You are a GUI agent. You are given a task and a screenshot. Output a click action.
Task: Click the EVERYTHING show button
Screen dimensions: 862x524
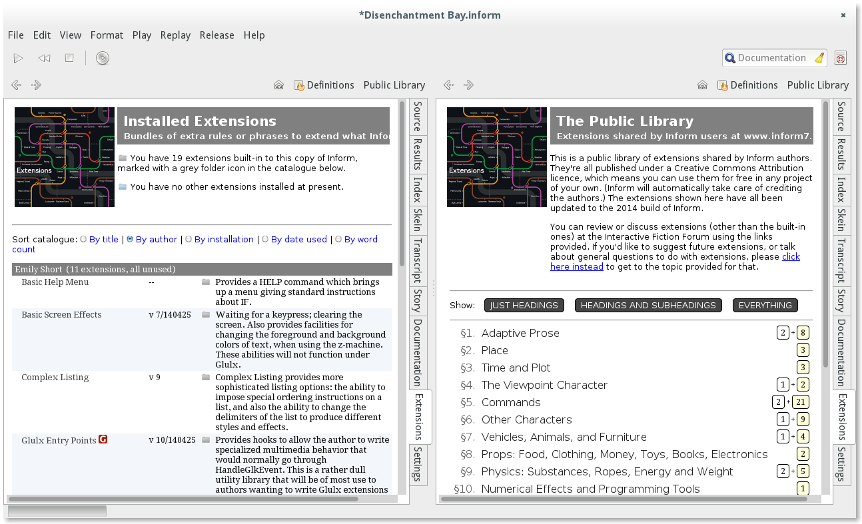[765, 305]
